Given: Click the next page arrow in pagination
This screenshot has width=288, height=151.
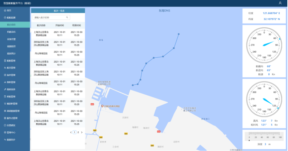Looking at the screenshot, I should [82, 132].
